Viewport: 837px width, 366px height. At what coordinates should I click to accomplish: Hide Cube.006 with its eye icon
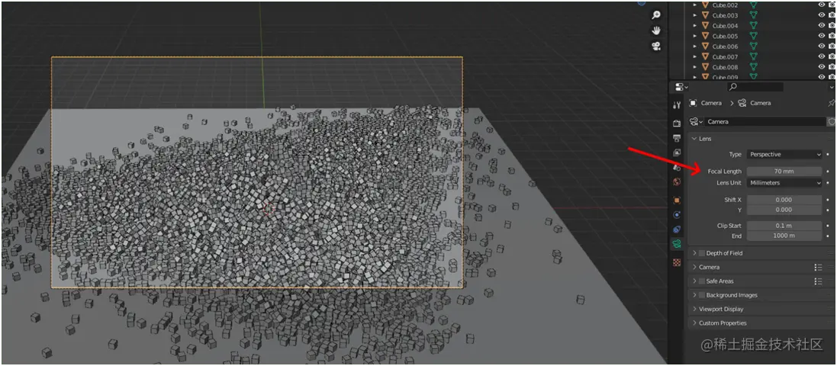(x=822, y=47)
